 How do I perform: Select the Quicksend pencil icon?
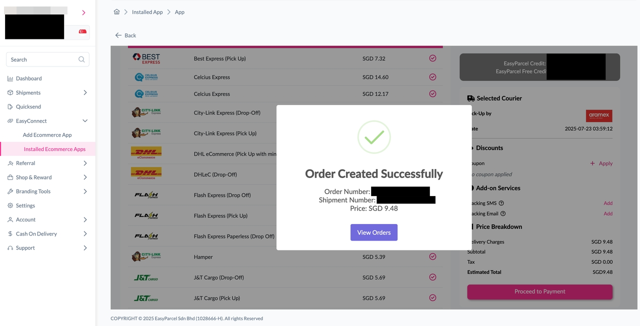point(9,106)
